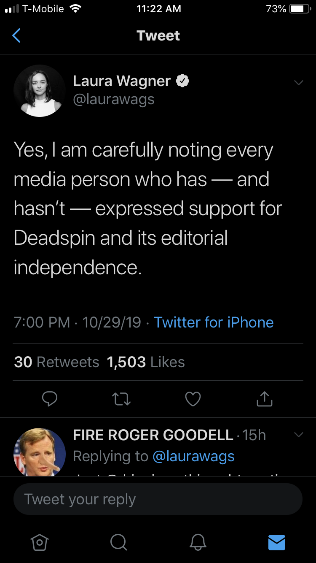Open the Search tab
This screenshot has width=316, height=563.
point(118,542)
